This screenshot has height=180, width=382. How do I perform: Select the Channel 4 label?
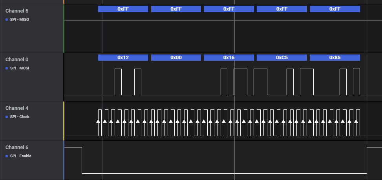click(17, 108)
